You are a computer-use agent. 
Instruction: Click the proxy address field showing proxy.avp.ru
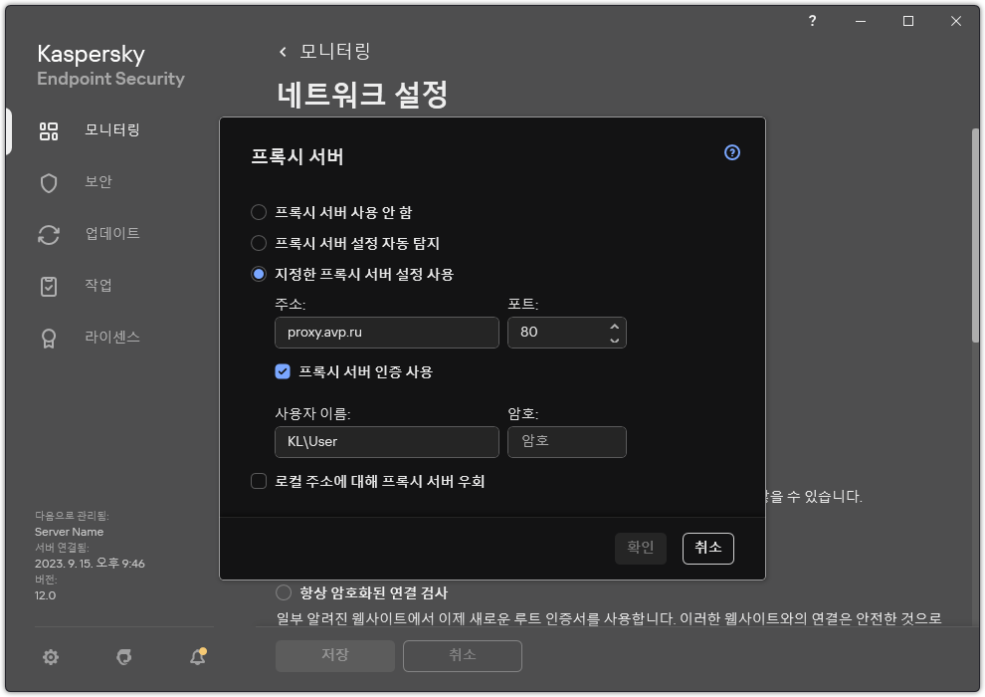pos(386,332)
